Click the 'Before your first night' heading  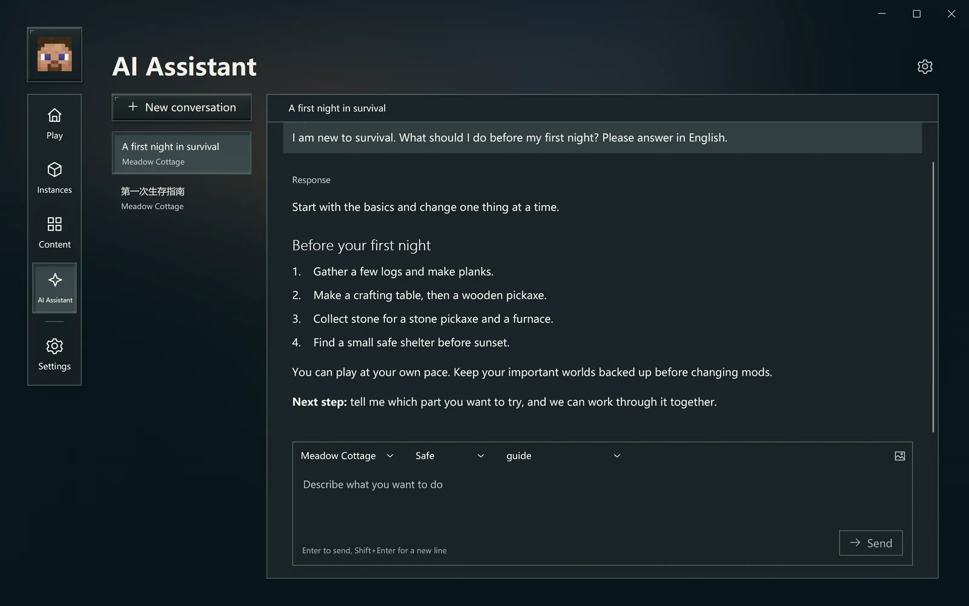click(x=362, y=245)
